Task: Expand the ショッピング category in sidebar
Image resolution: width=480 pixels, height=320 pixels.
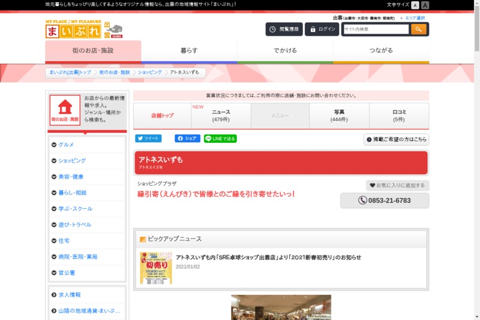Action: [x=71, y=161]
